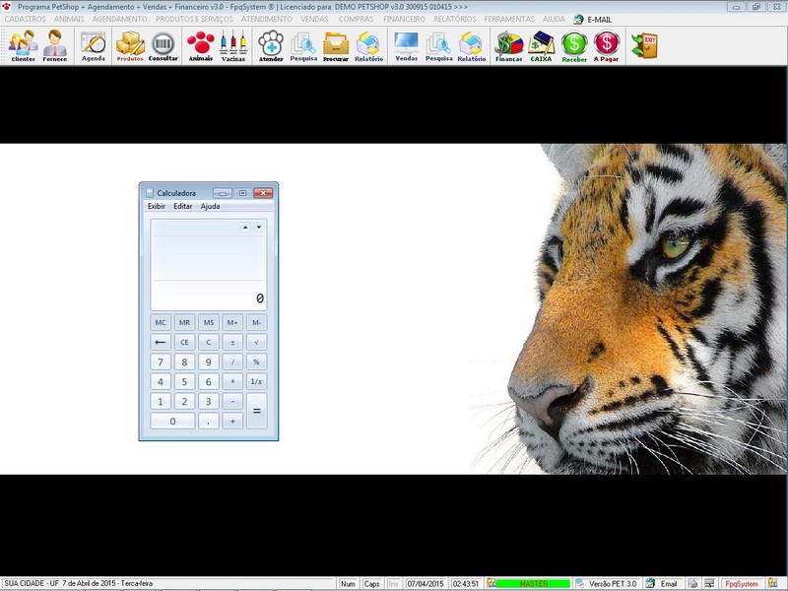Viewport: 788px width, 591px height.
Task: Select the Produtos boxes icon
Action: pos(130,45)
